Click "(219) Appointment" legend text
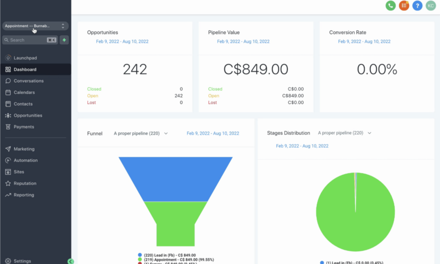The image size is (440, 264). coord(160,260)
